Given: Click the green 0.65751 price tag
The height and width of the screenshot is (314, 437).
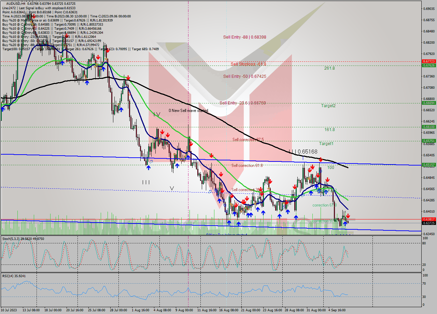Looking at the screenshot, I should pyautogui.click(x=429, y=141).
